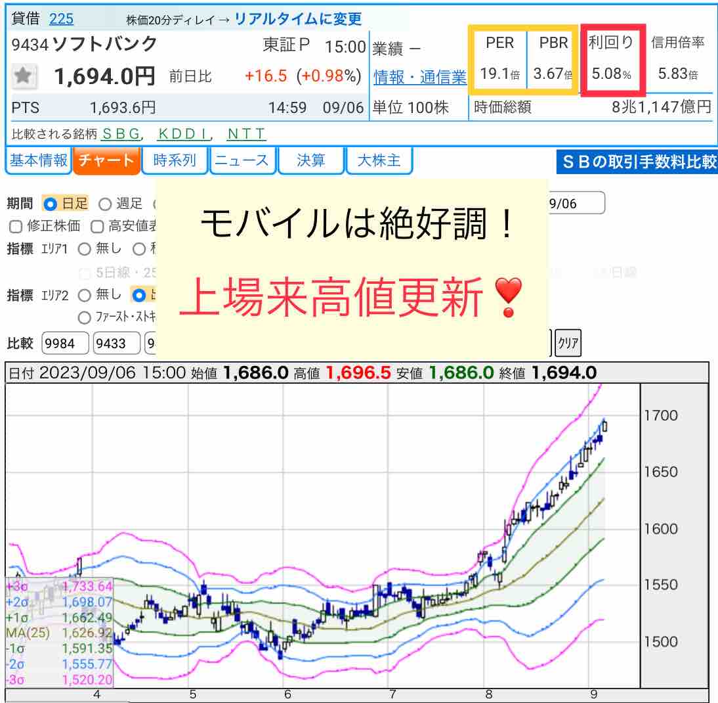Image resolution: width=718 pixels, height=703 pixels.
Task: Select the 日足 period radio button
Action: pyautogui.click(x=50, y=204)
